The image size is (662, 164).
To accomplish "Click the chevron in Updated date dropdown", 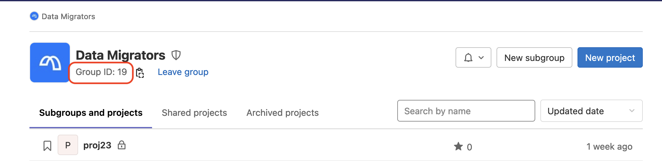I will [632, 111].
